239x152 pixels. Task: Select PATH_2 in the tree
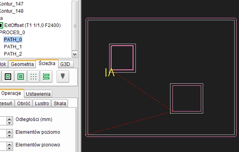click(13, 54)
